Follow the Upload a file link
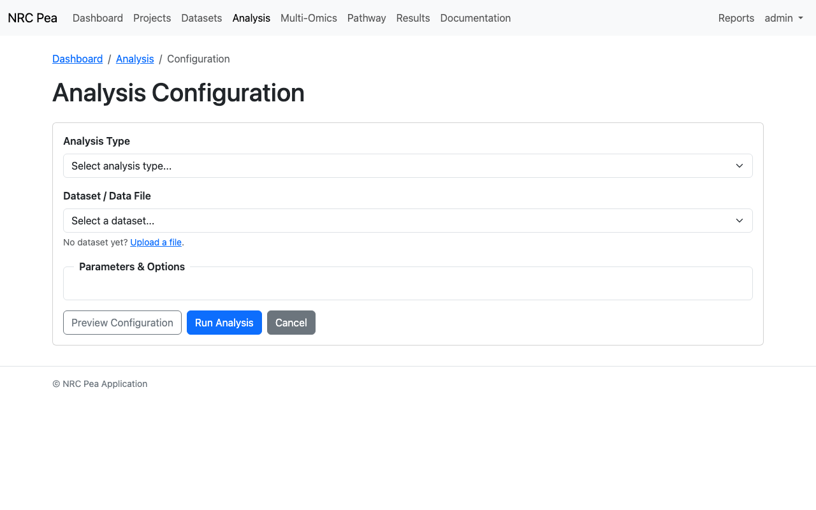Image resolution: width=816 pixels, height=510 pixels. 156,242
